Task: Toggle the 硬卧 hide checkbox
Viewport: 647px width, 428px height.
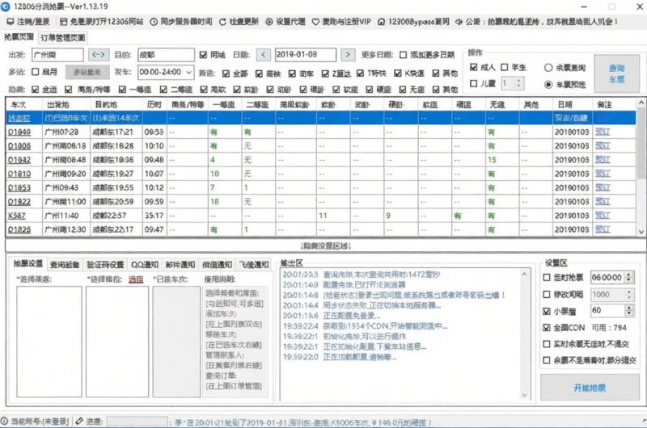Action: (303, 90)
